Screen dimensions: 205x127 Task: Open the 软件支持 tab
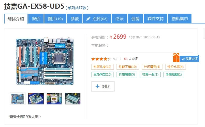[x=156, y=18]
